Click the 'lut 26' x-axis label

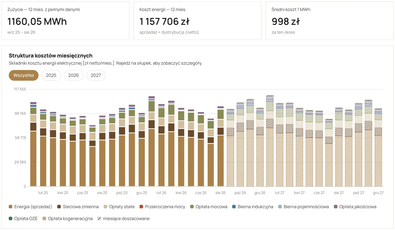(161, 193)
